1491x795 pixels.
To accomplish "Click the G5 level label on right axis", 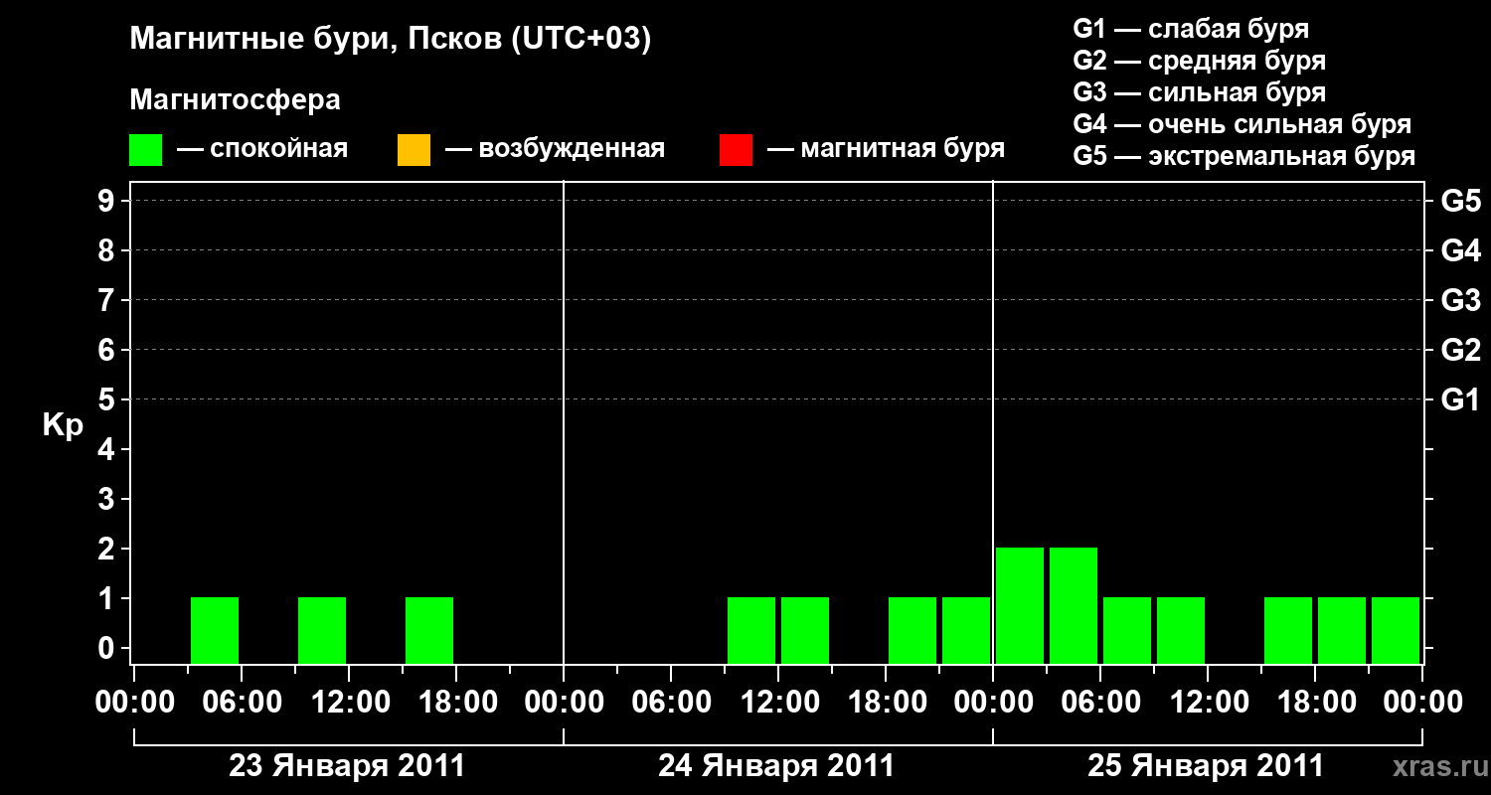I will tap(1460, 202).
